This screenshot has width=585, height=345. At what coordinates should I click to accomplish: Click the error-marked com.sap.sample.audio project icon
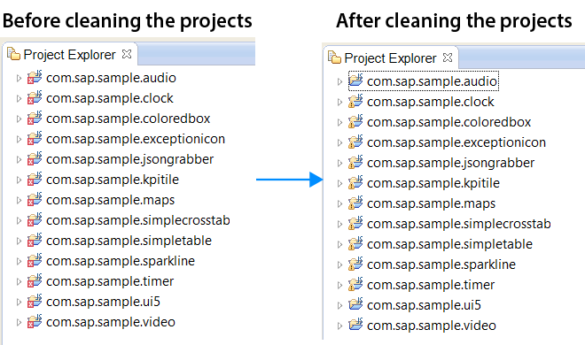coord(35,78)
